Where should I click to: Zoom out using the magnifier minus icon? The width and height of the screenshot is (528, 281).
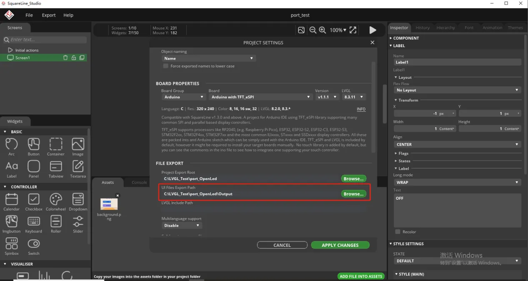(313, 30)
